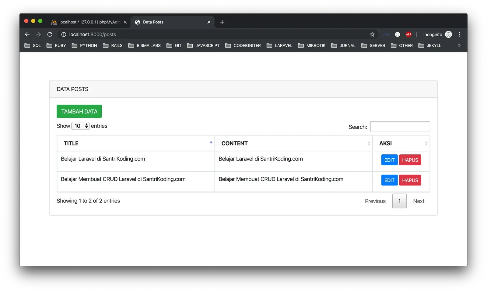The height and width of the screenshot is (292, 487).
Task: Click EDIT for Belajar Membuat CRUD Laravel row
Action: pyautogui.click(x=389, y=180)
